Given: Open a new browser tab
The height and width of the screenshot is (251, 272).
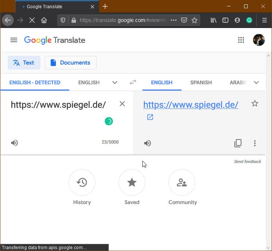Looking at the screenshot, I should tap(105, 7).
